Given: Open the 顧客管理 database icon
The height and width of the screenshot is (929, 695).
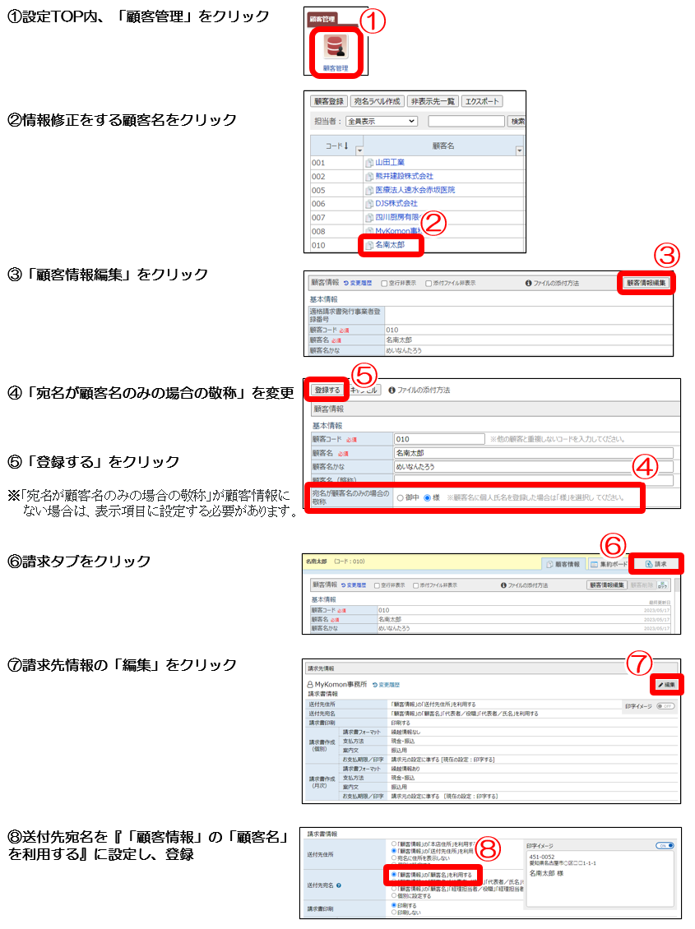Looking at the screenshot, I should tap(335, 49).
